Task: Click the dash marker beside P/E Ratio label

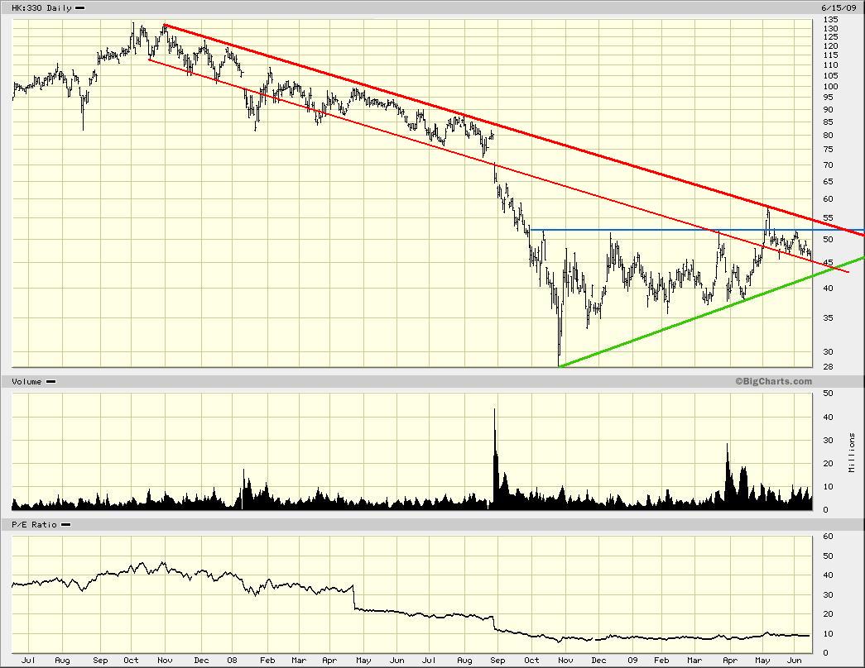Action: pyautogui.click(x=65, y=525)
